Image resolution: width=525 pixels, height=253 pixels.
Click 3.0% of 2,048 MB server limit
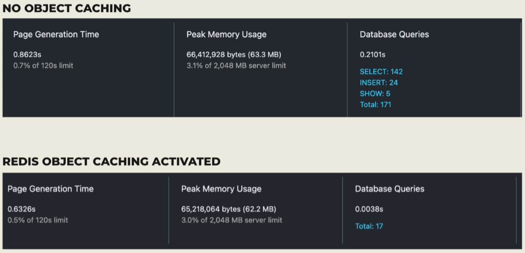(232, 220)
